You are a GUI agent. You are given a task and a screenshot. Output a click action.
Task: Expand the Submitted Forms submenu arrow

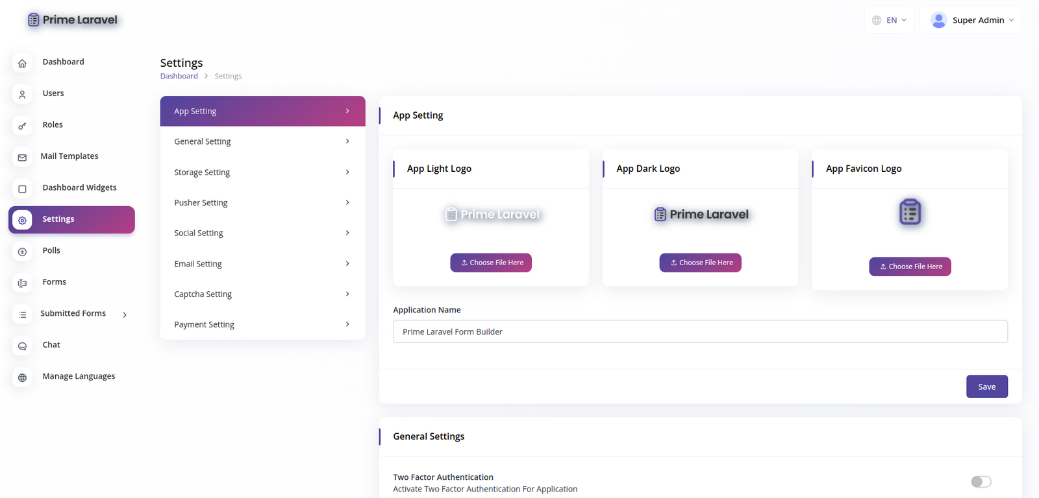(x=125, y=314)
